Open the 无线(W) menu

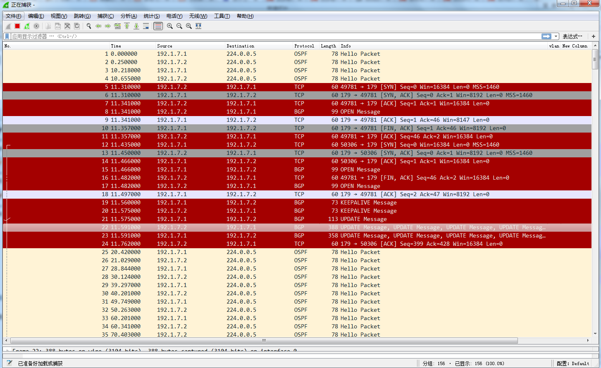coord(198,16)
